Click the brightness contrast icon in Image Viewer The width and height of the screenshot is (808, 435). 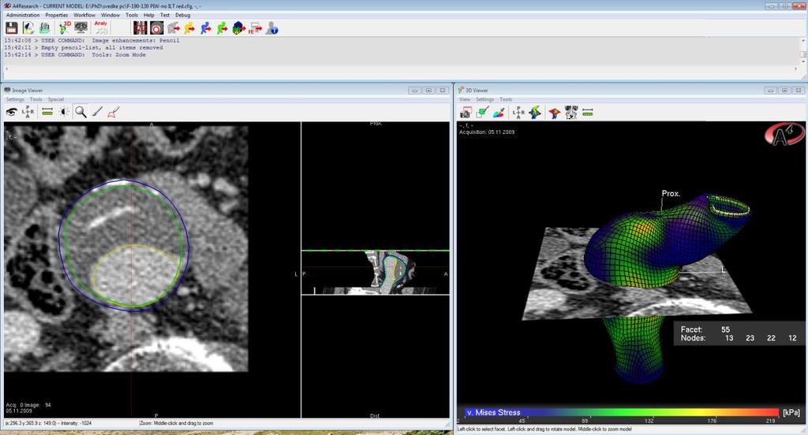click(64, 112)
